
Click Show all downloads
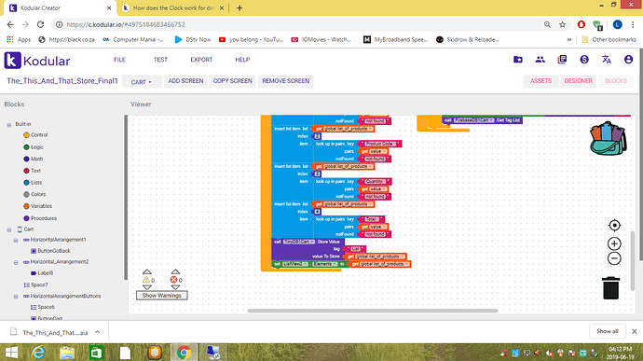(608, 331)
